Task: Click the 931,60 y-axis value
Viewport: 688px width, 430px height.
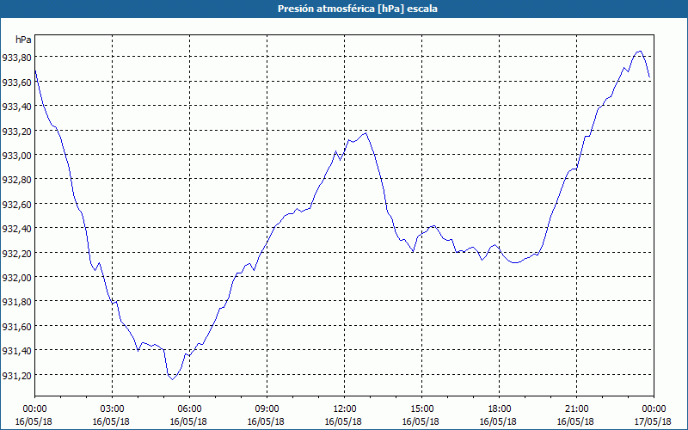Action: point(16,326)
